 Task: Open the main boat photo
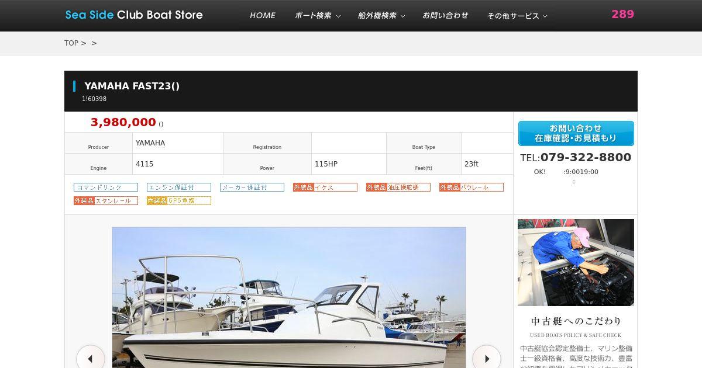(x=289, y=297)
